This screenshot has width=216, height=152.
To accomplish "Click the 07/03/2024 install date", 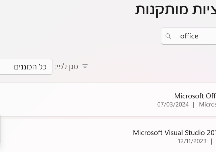I will click(173, 104).
